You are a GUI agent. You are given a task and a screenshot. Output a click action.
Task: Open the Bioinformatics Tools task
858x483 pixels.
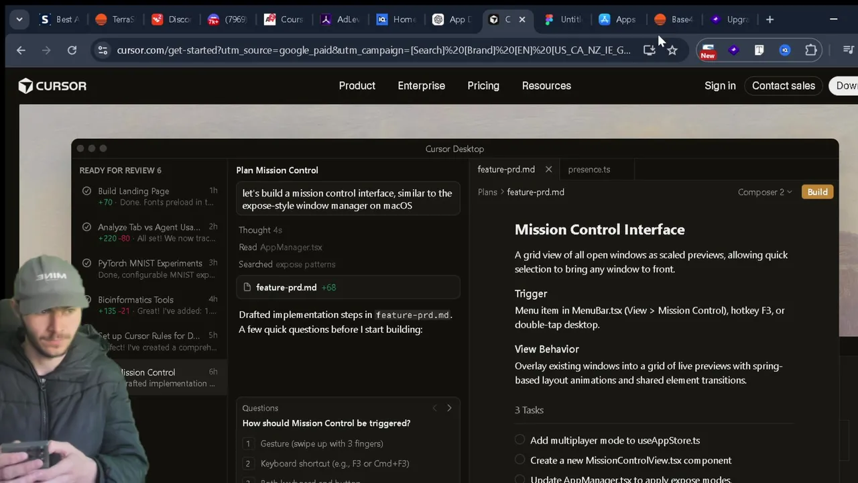pyautogui.click(x=149, y=305)
